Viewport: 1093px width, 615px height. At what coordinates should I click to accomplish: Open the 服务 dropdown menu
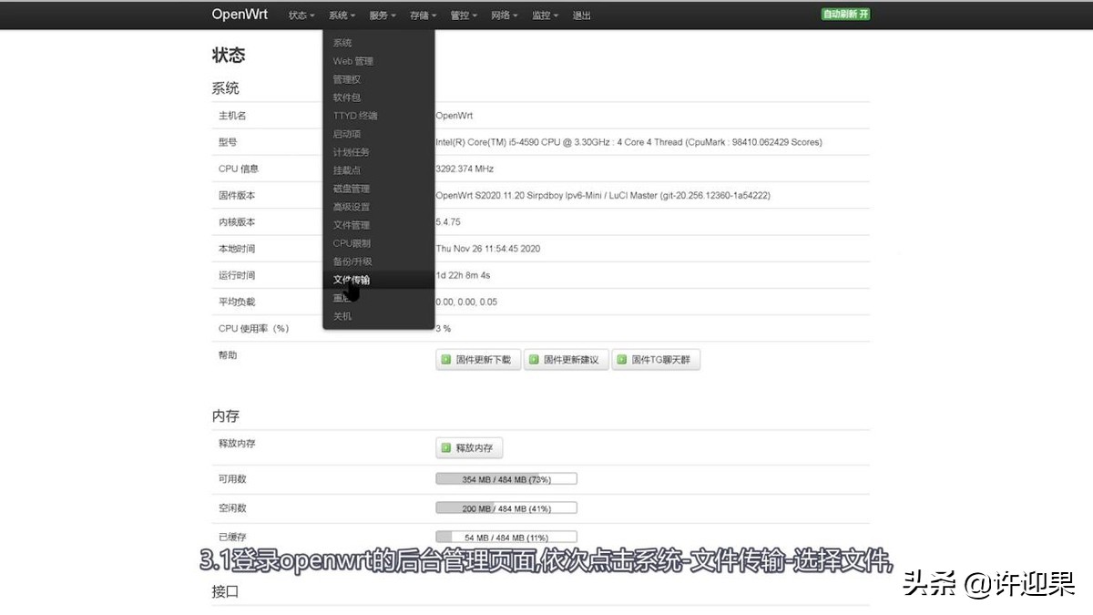coord(381,15)
